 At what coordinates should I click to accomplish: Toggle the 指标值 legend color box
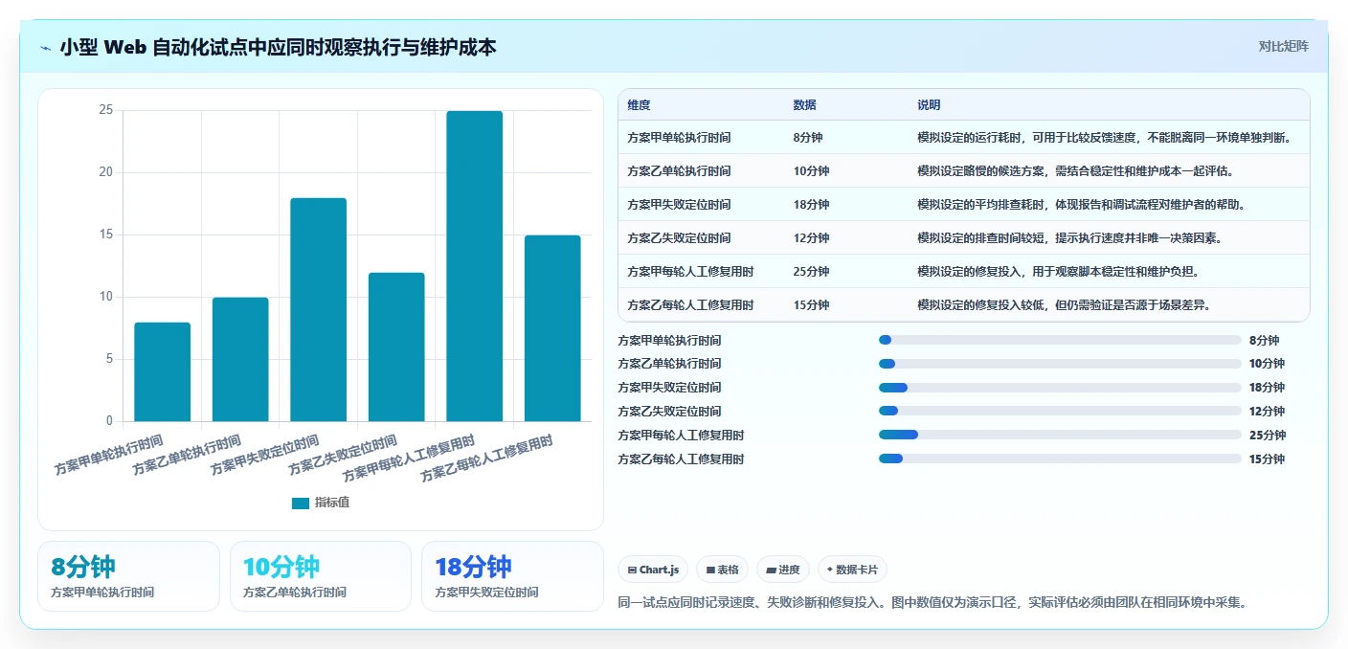(300, 503)
